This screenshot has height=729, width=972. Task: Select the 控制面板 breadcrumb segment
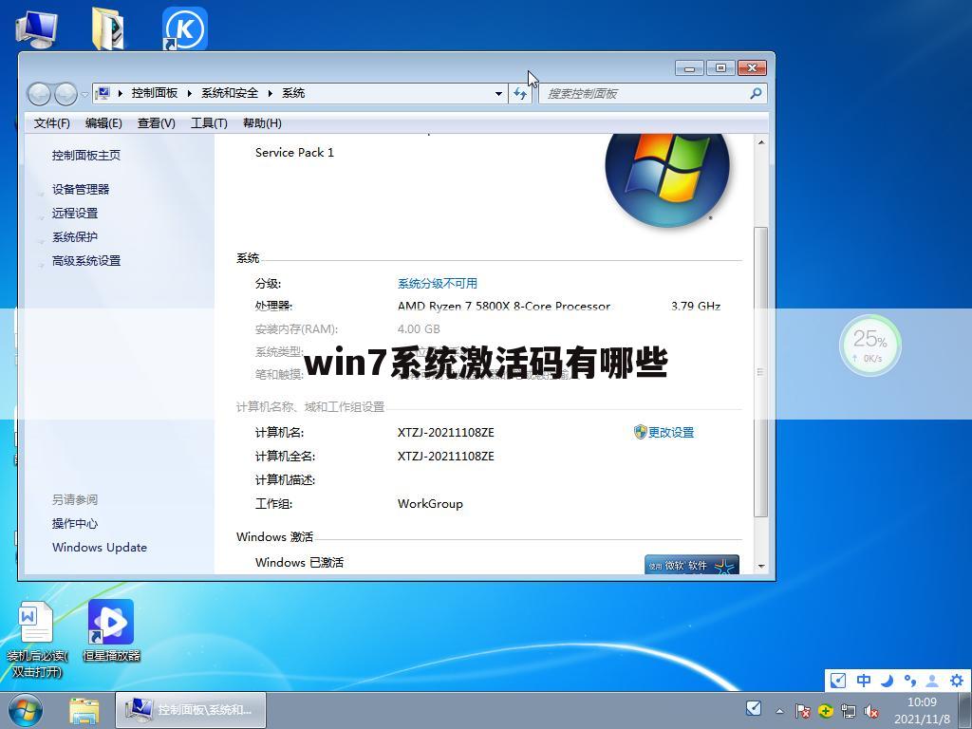(x=155, y=93)
